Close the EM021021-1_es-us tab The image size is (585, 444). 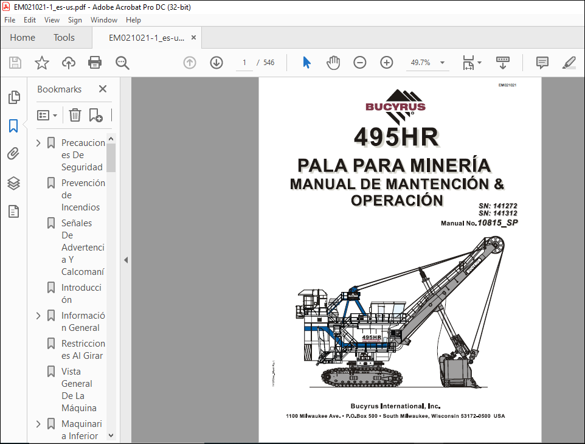193,37
